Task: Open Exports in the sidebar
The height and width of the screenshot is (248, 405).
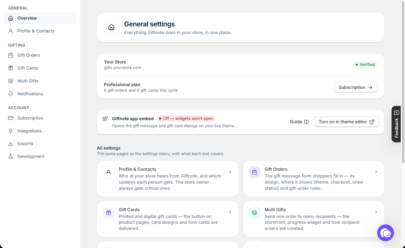Action: 40,143
